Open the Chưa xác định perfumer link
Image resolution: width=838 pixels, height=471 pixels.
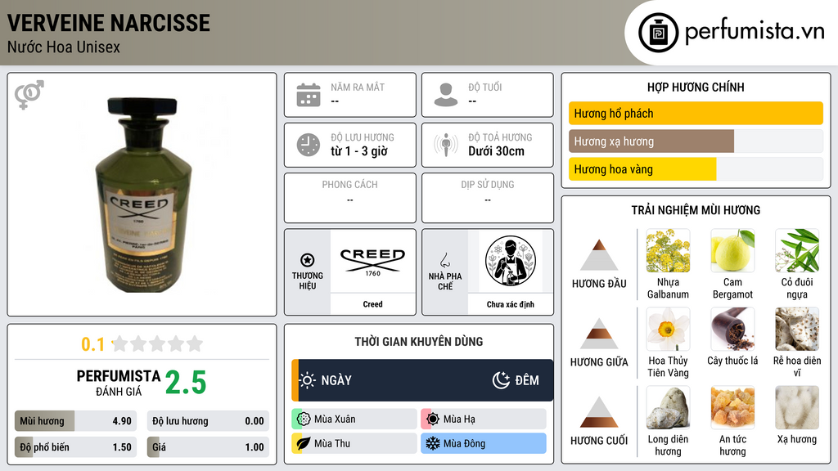[x=511, y=304]
